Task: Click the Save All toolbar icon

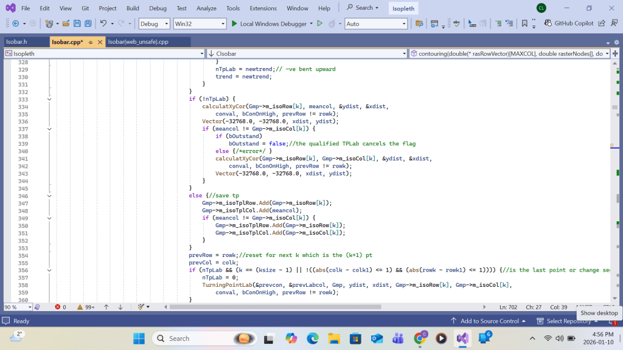Action: (88, 24)
